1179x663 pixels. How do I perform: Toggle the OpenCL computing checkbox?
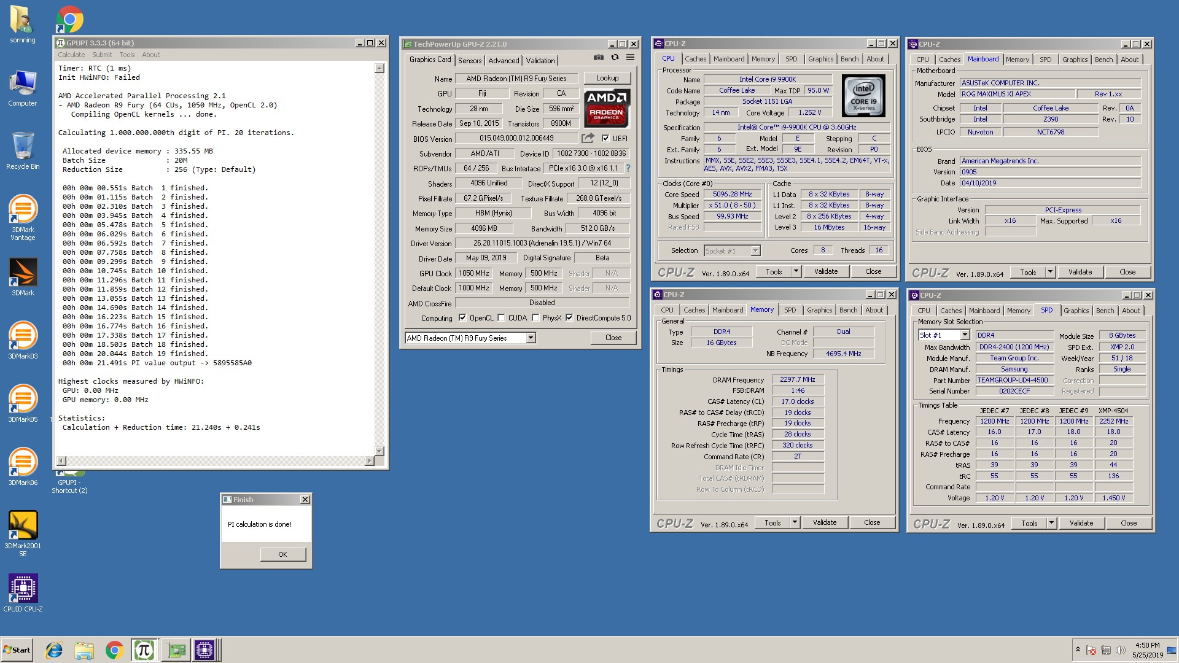(x=462, y=317)
